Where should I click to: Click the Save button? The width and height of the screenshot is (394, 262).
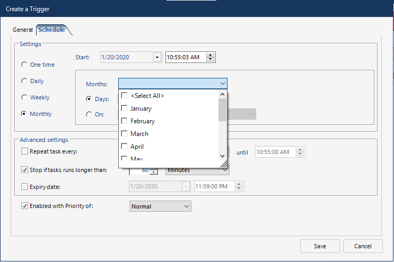click(x=320, y=246)
